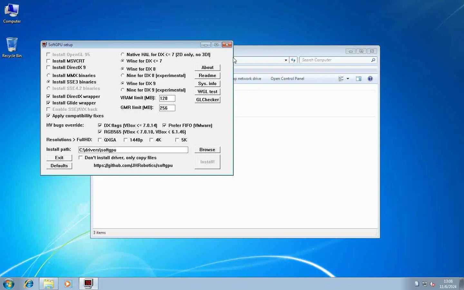Click the GMR limit field showing 256
Image resolution: width=464 pixels, height=290 pixels.
tap(167, 108)
